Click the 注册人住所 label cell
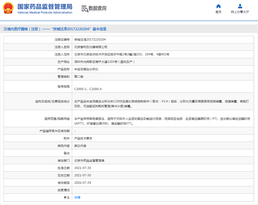258x205 pixels. (38, 54)
